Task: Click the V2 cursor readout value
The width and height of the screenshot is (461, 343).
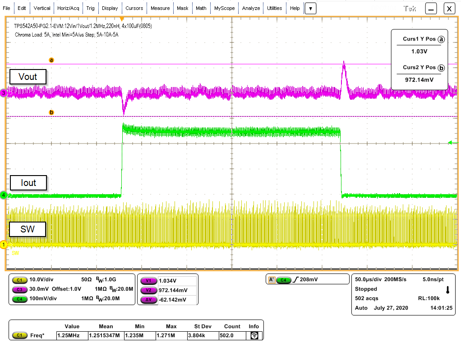Action: coord(174,290)
